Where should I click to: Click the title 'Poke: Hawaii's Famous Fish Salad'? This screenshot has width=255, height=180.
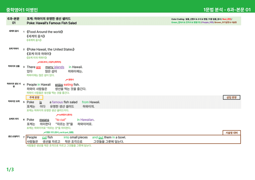pos(52,23)
